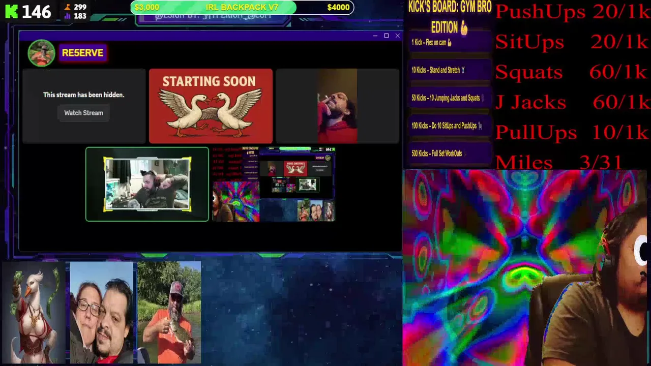This screenshot has width=651, height=366.
Task: Maximize the RE5ERVE stream window
Action: [x=386, y=36]
